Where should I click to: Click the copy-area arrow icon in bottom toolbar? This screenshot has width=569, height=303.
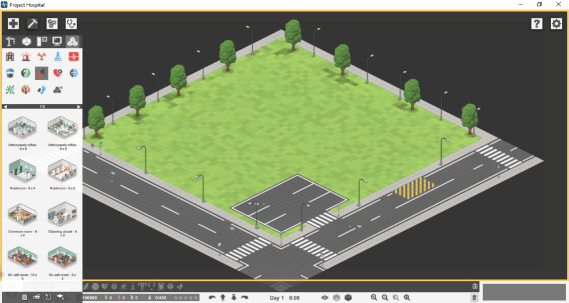(x=48, y=297)
